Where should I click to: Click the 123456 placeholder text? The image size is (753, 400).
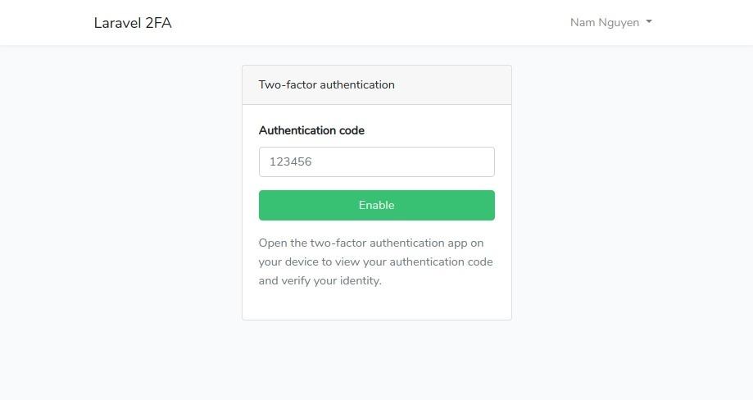click(291, 161)
